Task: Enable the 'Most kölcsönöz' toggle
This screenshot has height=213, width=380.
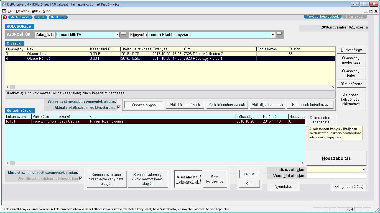Action: tap(214, 179)
